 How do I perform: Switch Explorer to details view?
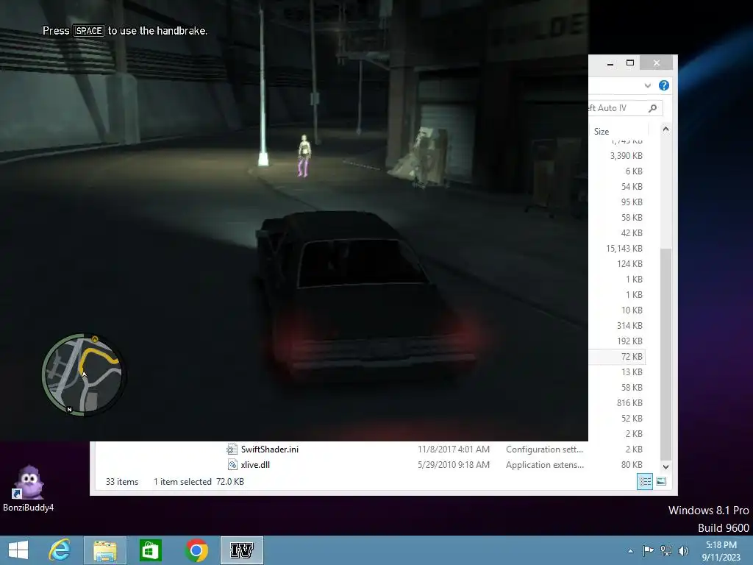click(x=644, y=481)
